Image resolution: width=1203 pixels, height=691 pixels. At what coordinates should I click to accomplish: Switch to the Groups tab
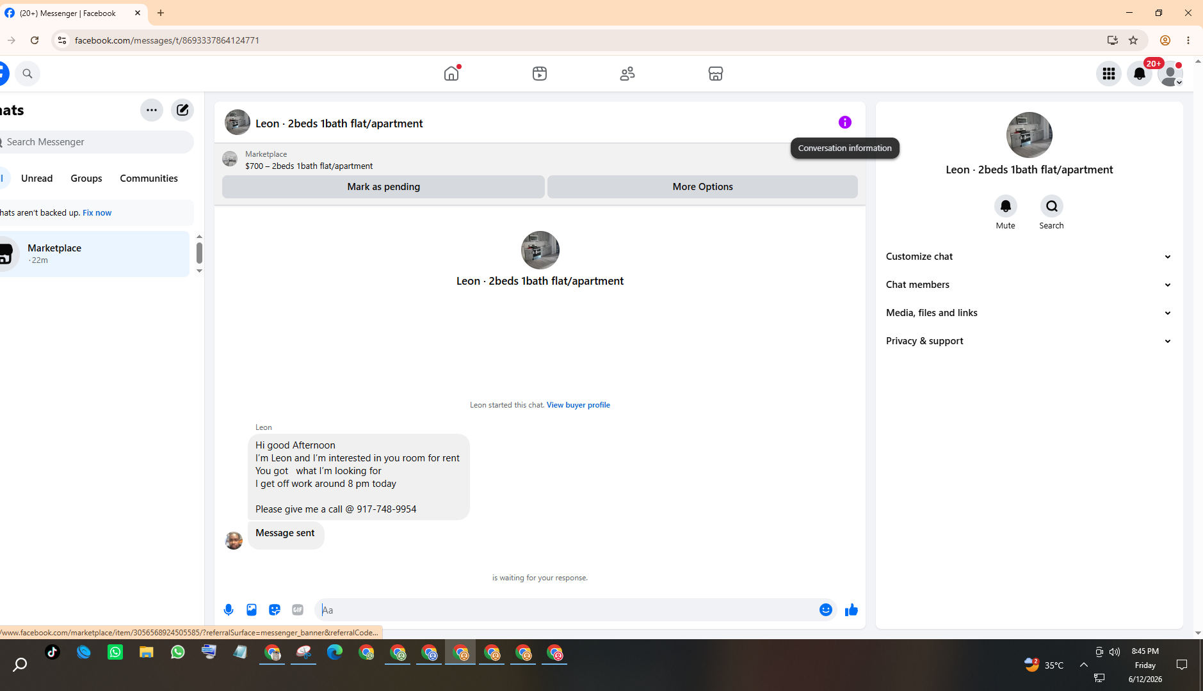tap(86, 179)
